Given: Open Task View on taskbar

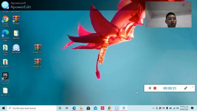Looking at the screenshot, I should tap(67, 108).
